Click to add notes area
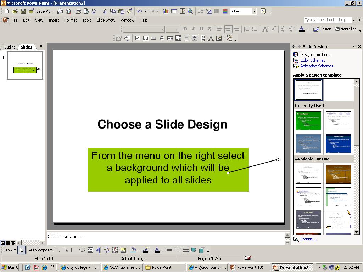This screenshot has width=363, height=272. tap(165, 238)
